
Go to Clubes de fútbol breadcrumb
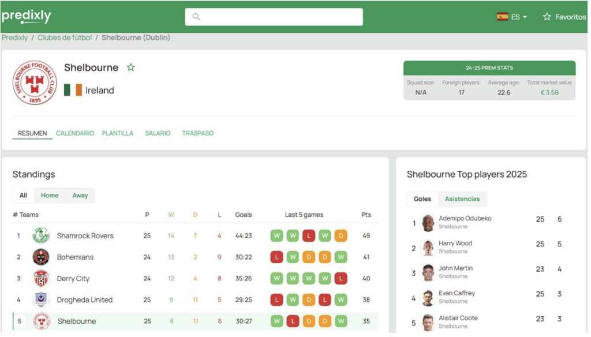click(65, 38)
